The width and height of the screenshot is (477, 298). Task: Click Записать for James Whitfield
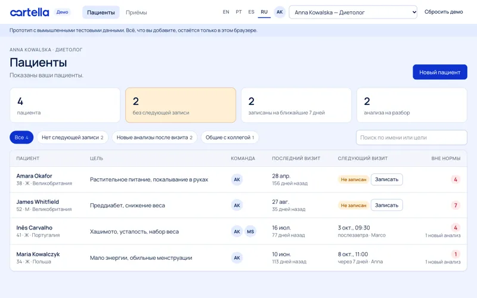386,205
